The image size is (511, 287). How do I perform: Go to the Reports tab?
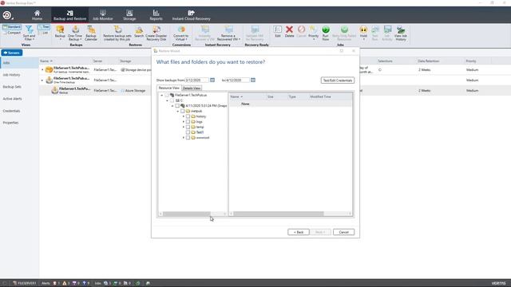(x=156, y=15)
